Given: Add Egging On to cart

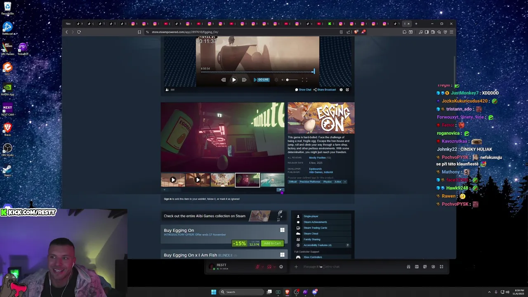Looking at the screenshot, I should pyautogui.click(x=272, y=243).
